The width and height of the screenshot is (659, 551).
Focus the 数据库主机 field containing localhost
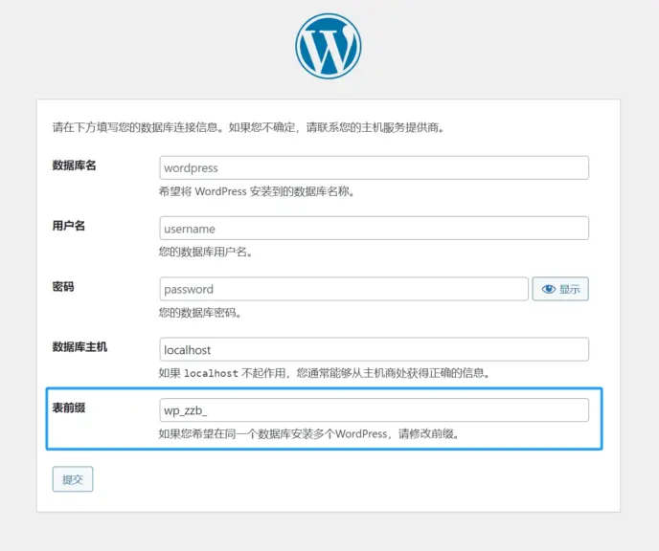[374, 350]
